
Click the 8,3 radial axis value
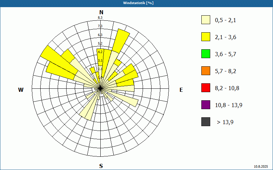click(100, 18)
